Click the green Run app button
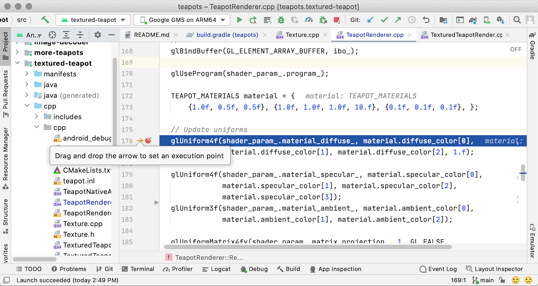 pyautogui.click(x=239, y=20)
